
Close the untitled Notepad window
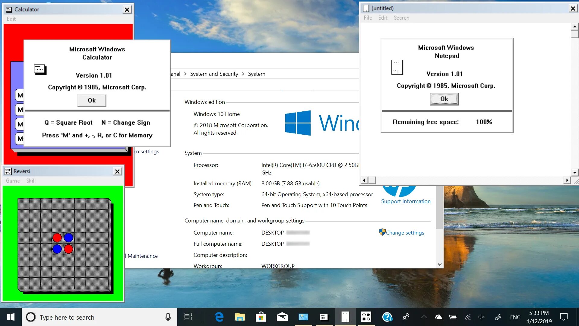tap(573, 8)
